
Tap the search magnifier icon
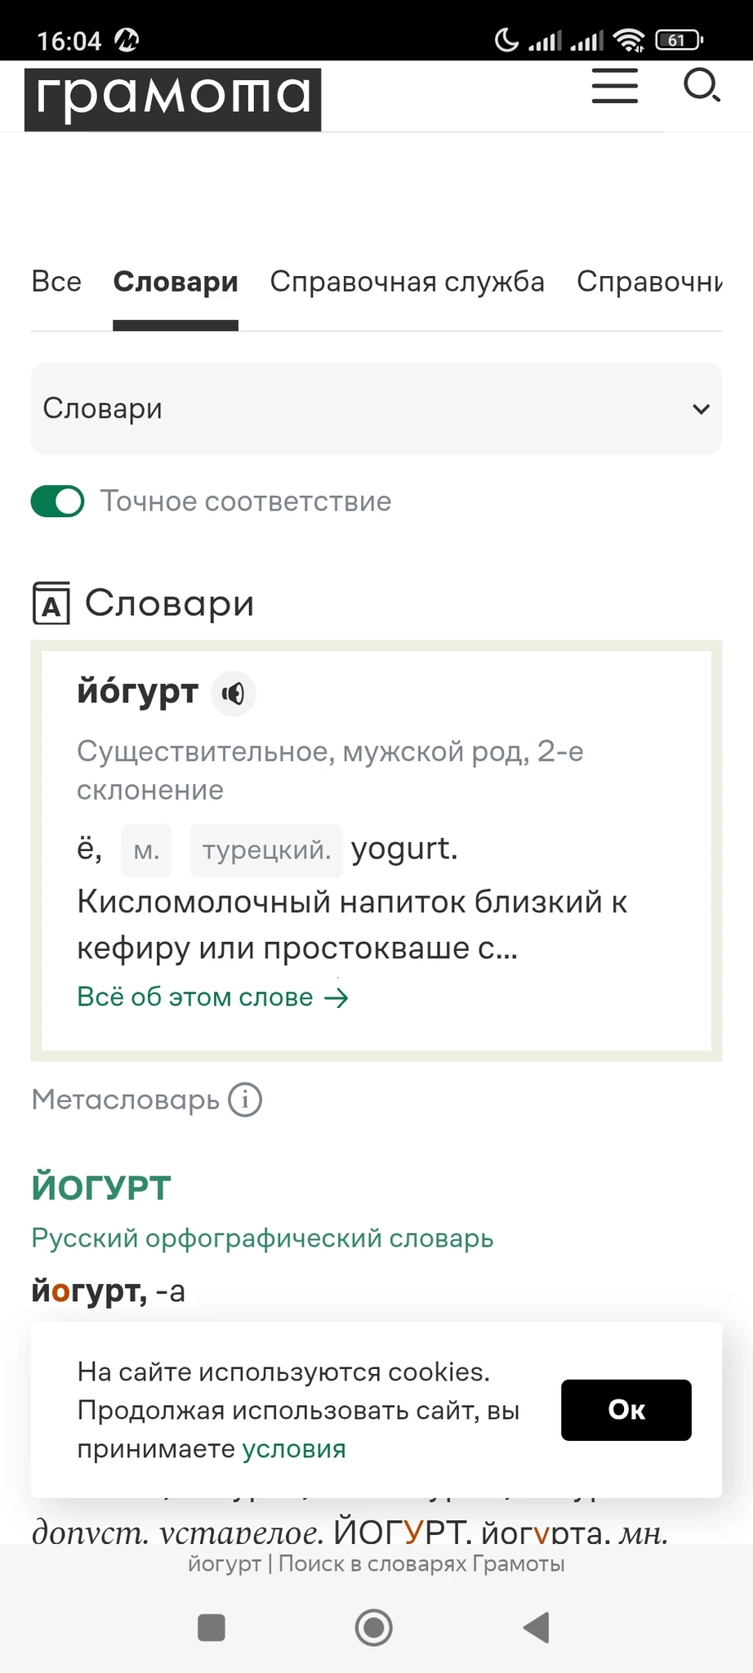tap(701, 85)
